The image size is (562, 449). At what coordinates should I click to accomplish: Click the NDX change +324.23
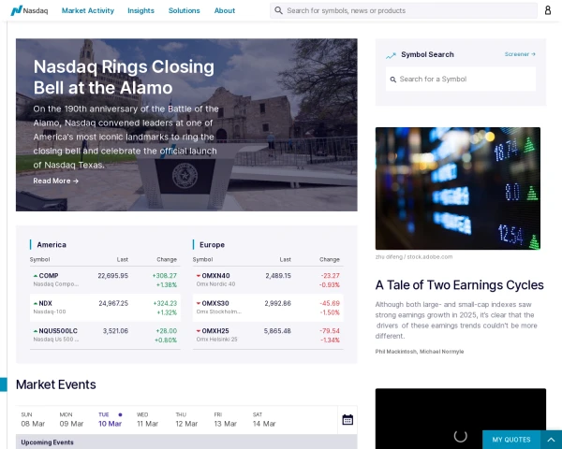coord(165,303)
